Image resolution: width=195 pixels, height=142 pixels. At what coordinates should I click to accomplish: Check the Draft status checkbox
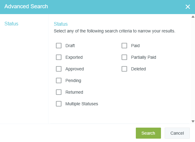pos(59,46)
